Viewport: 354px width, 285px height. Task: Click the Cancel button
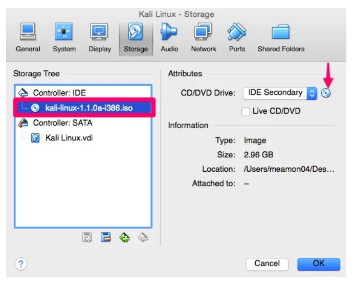267,264
